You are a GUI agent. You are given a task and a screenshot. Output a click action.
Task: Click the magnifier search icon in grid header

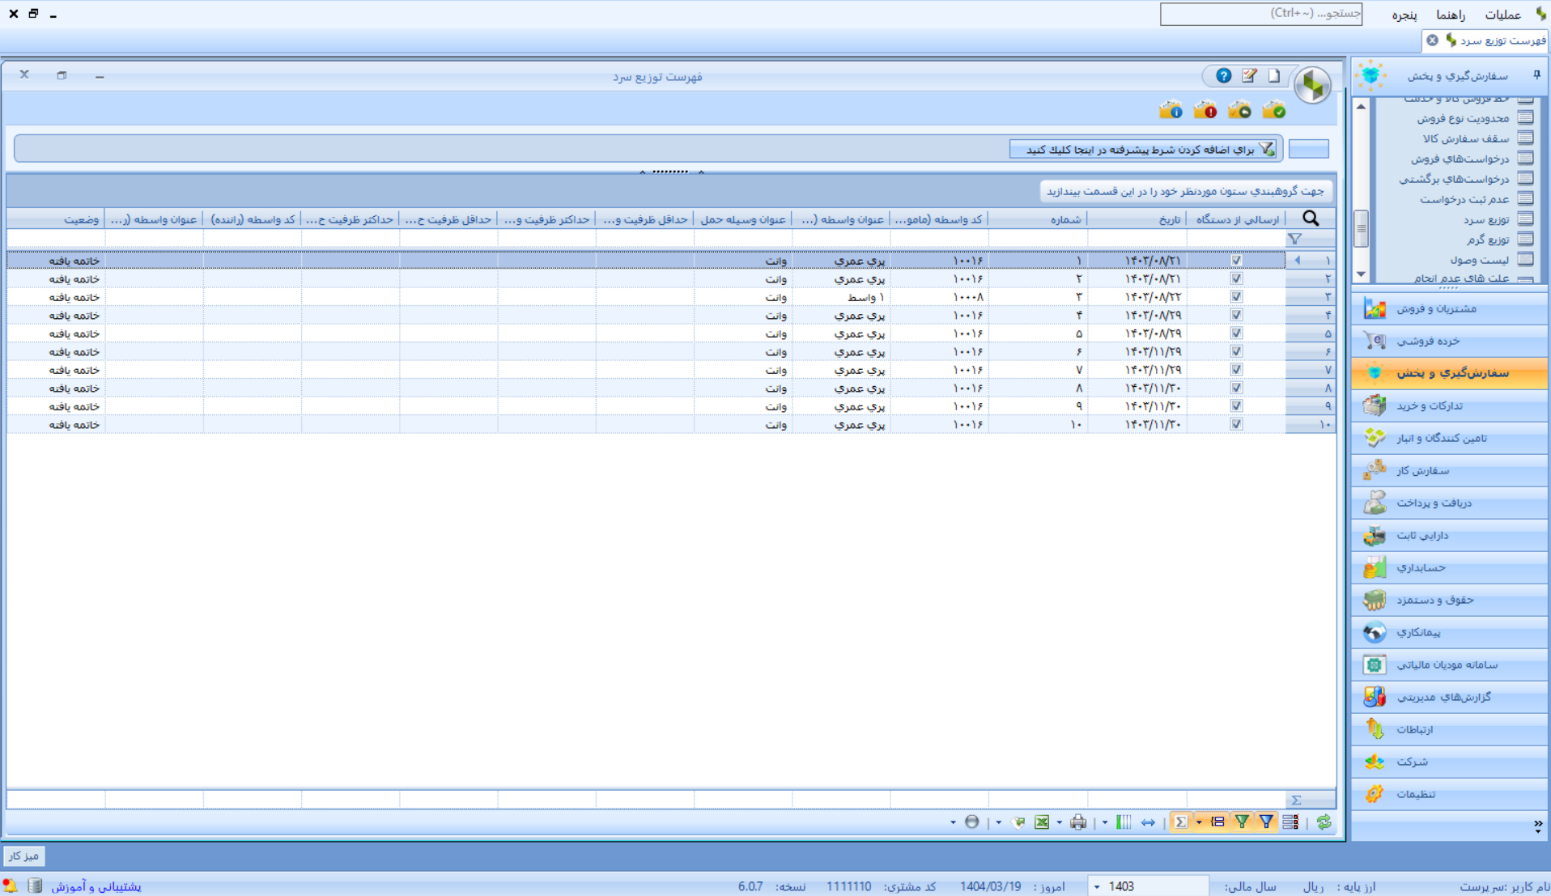(x=1311, y=219)
